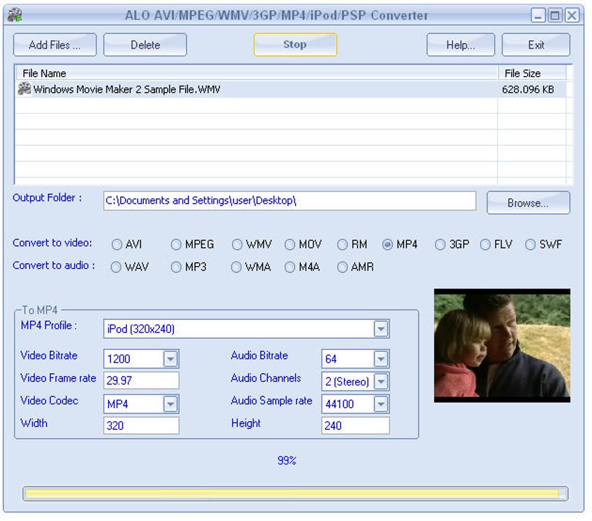Open Help for the converter
This screenshot has width=592, height=521.
[x=460, y=45]
